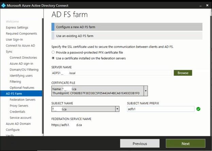Select 'Provide a password-protected PFX certificate file' radio
This screenshot has height=151, width=212.
pyautogui.click(x=53, y=52)
